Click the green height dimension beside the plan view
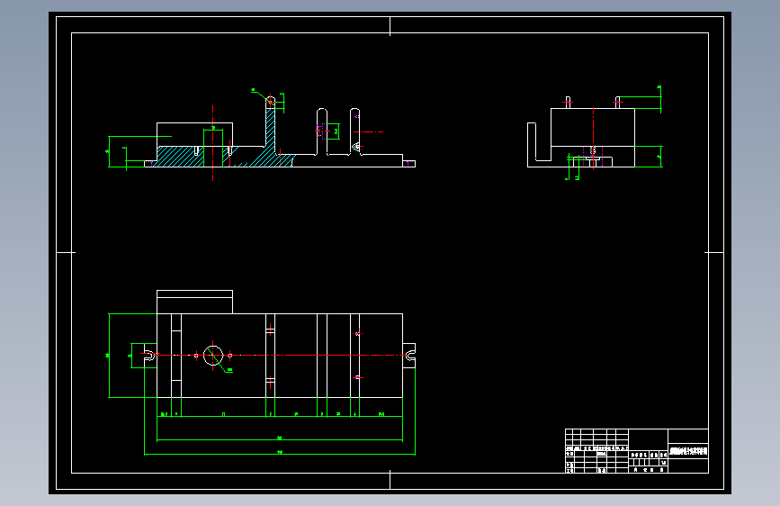The width and height of the screenshot is (780, 506). [109, 356]
